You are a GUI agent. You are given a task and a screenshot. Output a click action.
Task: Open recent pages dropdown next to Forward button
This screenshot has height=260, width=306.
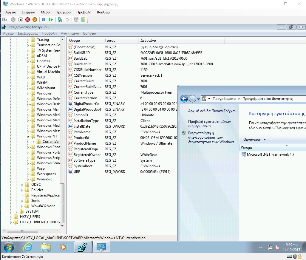(x=198, y=99)
